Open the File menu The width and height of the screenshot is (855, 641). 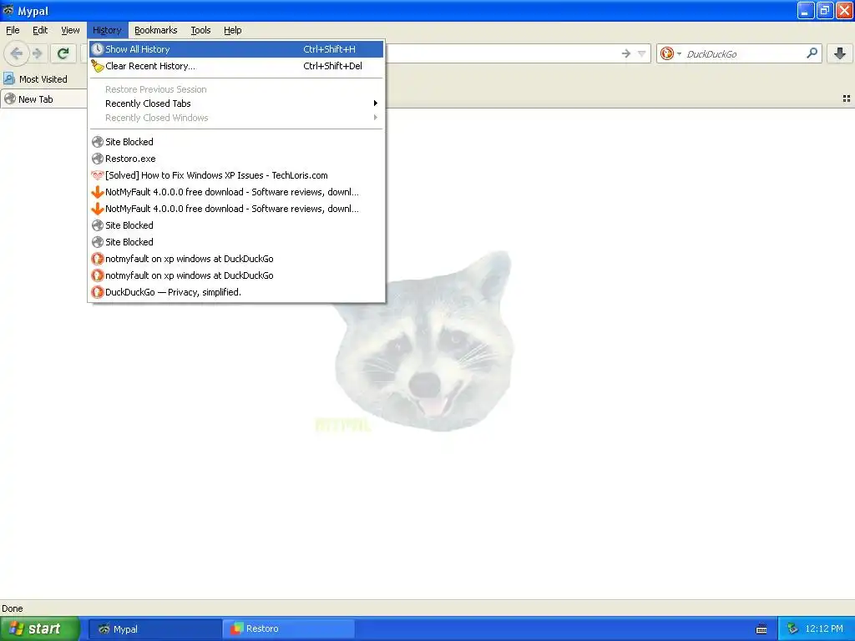click(13, 30)
